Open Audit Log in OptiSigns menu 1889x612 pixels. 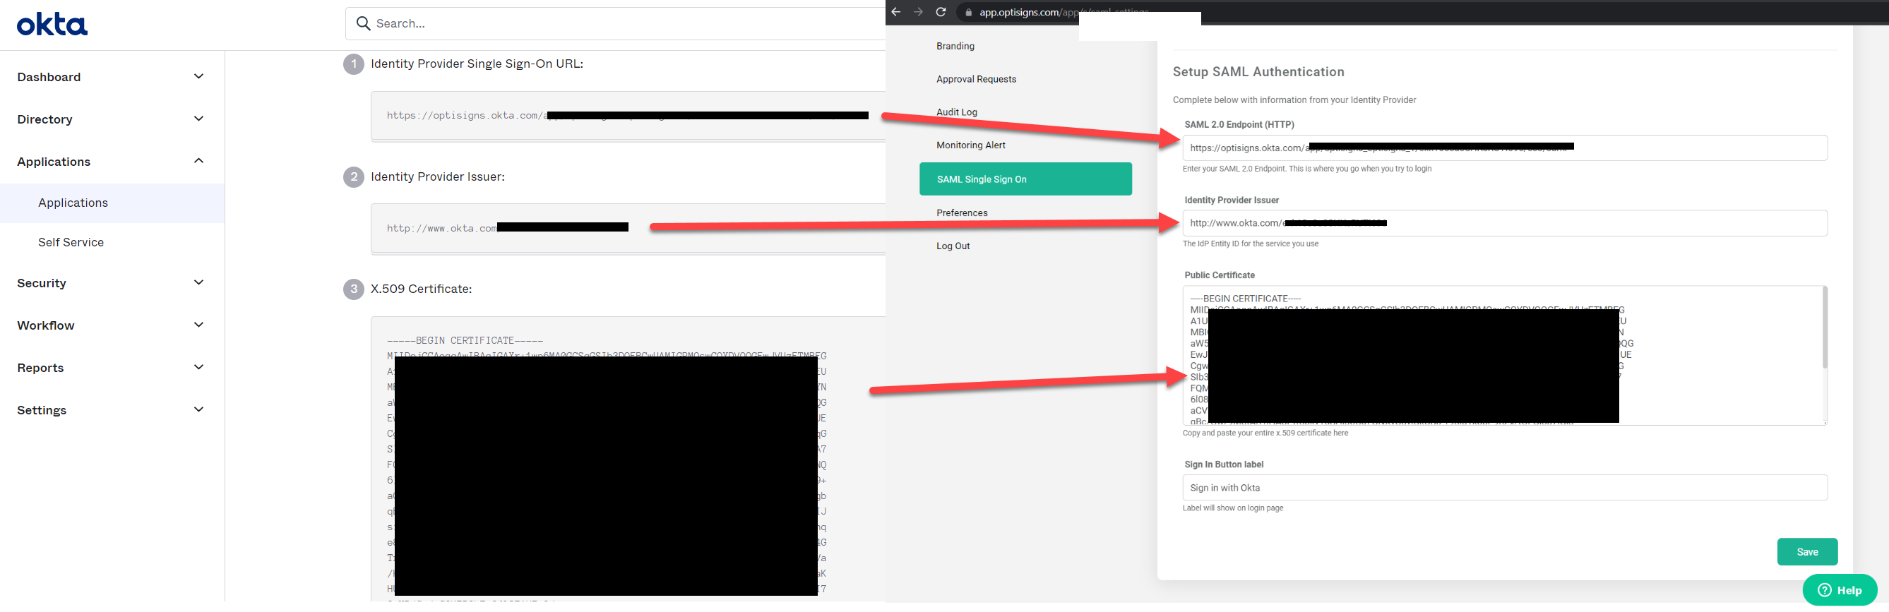coord(956,112)
